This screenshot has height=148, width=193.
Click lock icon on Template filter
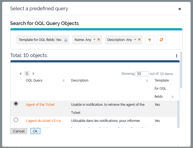click(66, 40)
